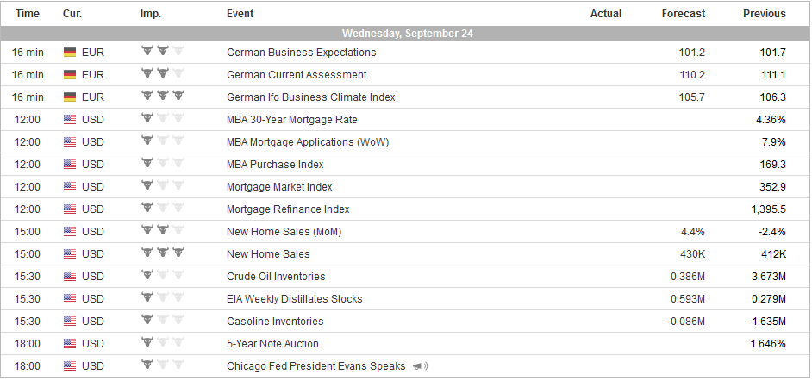Open German Ifo Business Climate Index event
Screen dimensions: 812x381
point(310,97)
